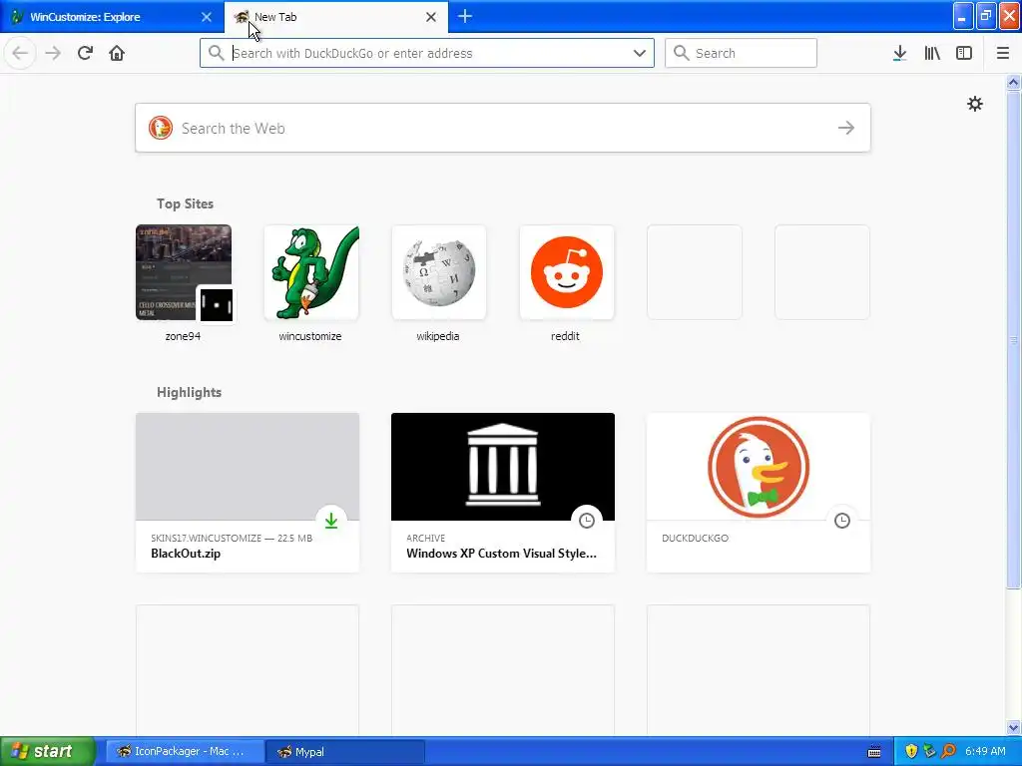Click the magnifier icon in toolbar search box
This screenshot has width=1022, height=766.
681,53
